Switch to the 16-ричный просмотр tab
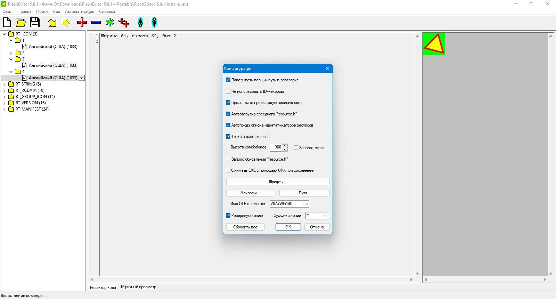The height and width of the screenshot is (299, 556). click(138, 287)
